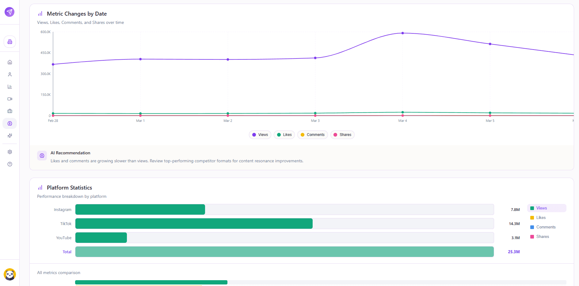The width and height of the screenshot is (579, 286).
Task: Go to Home via sidebar house icon
Action: [x=10, y=62]
